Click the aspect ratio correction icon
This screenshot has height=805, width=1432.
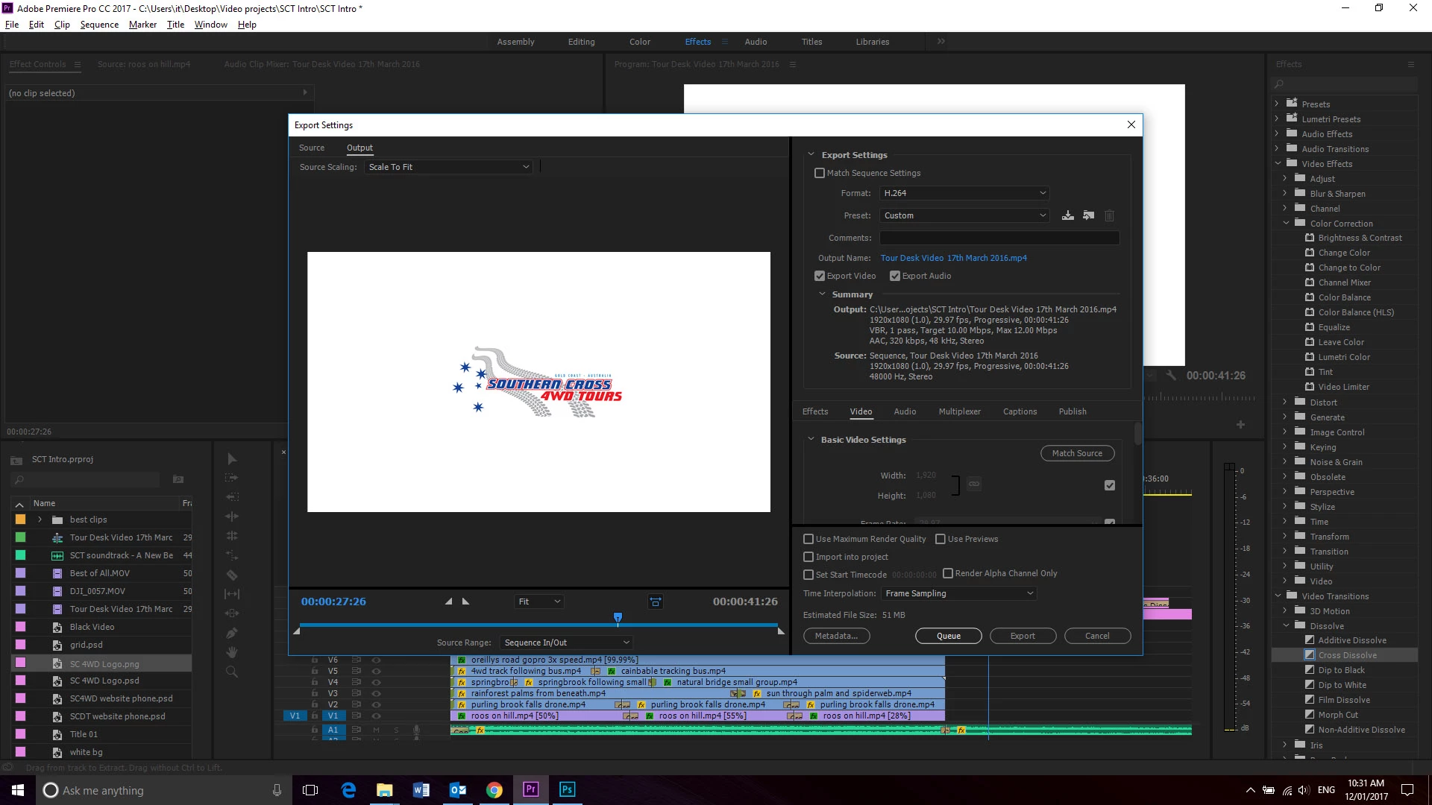coord(656,602)
